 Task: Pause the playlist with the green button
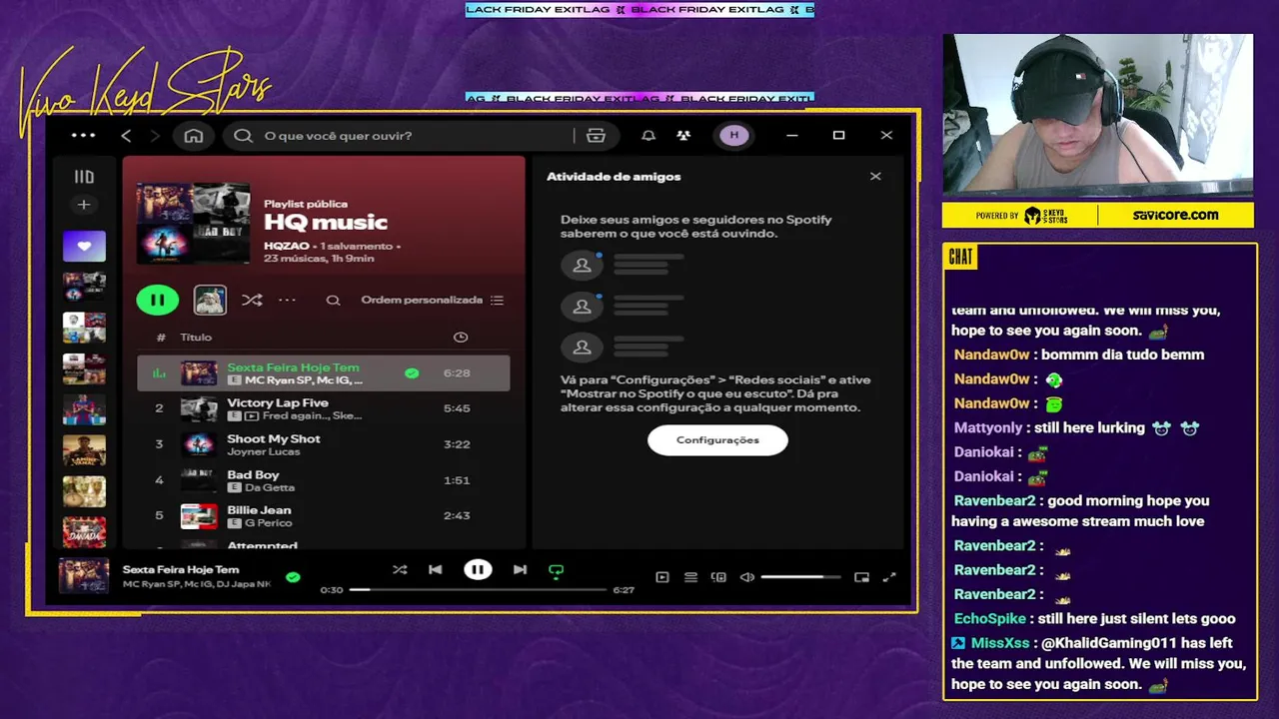(158, 300)
